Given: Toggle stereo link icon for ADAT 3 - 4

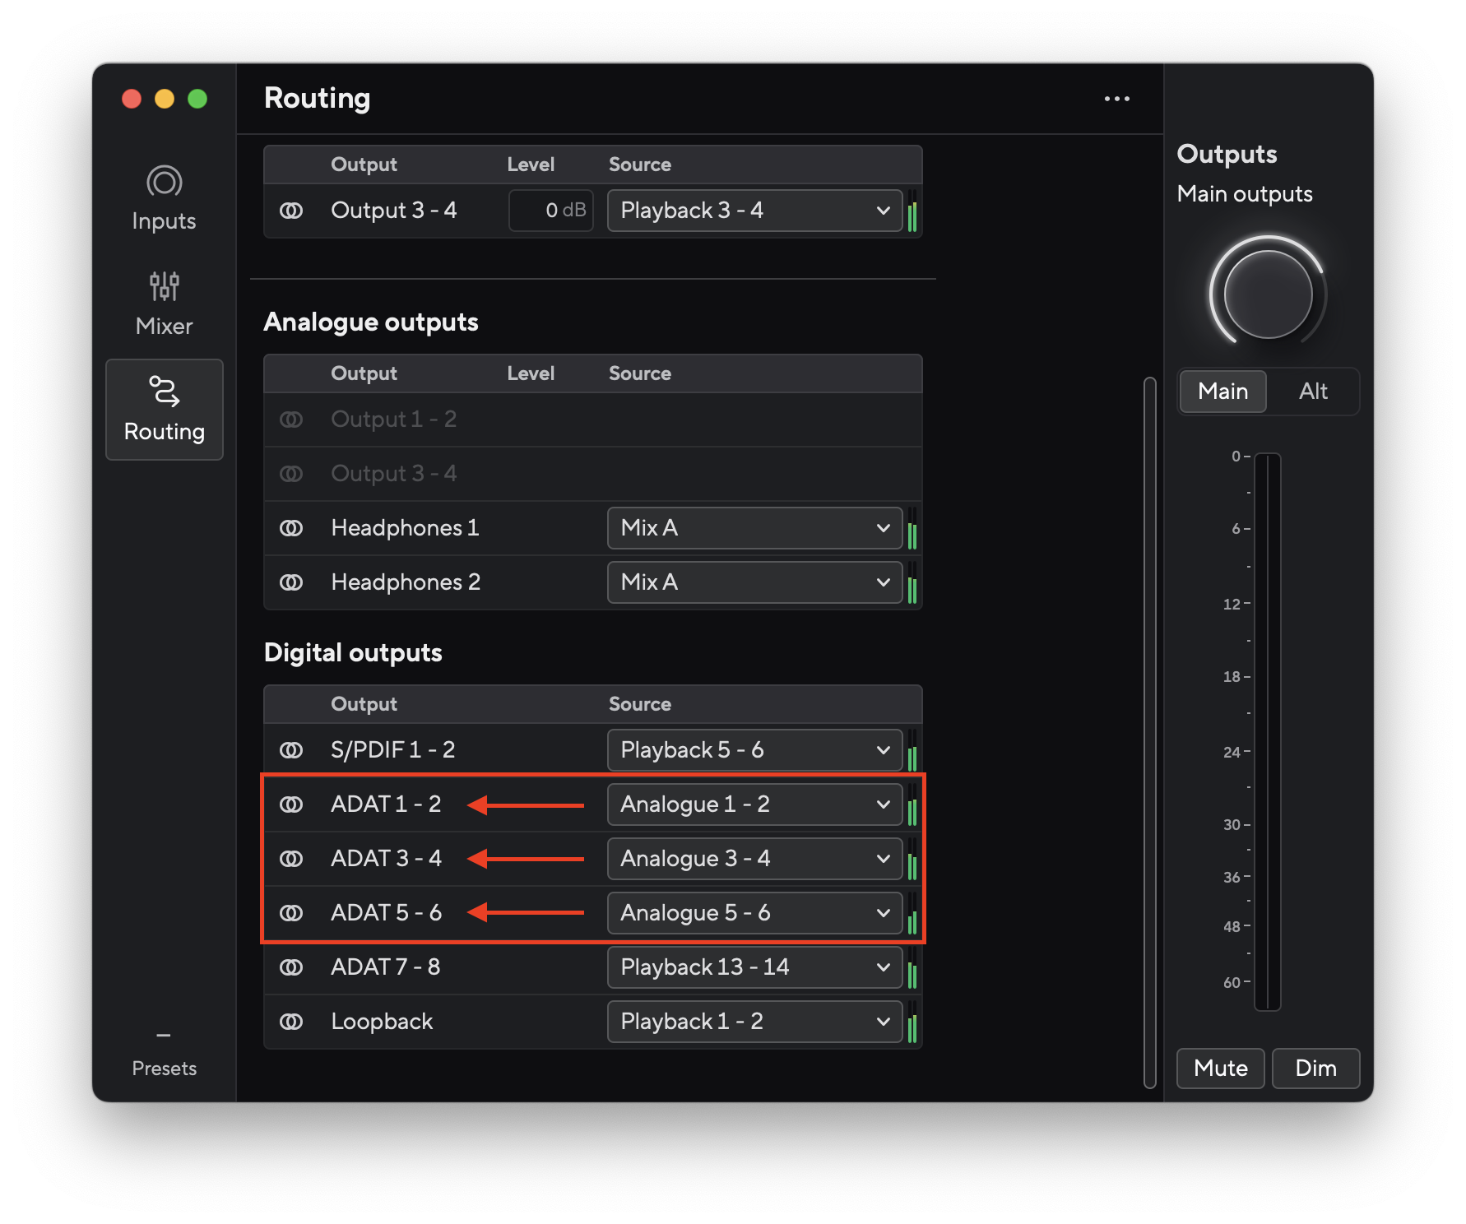Looking at the screenshot, I should tap(291, 859).
